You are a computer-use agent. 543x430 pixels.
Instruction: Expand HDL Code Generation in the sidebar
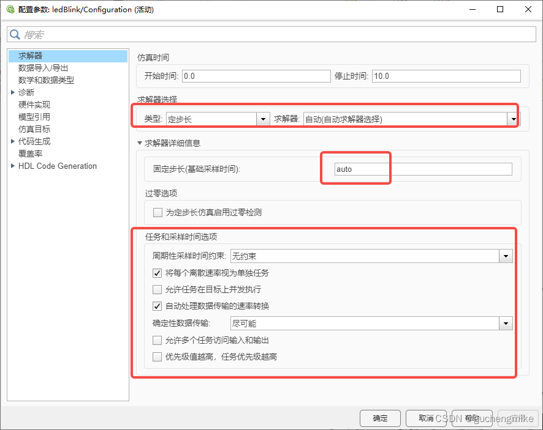(x=11, y=165)
